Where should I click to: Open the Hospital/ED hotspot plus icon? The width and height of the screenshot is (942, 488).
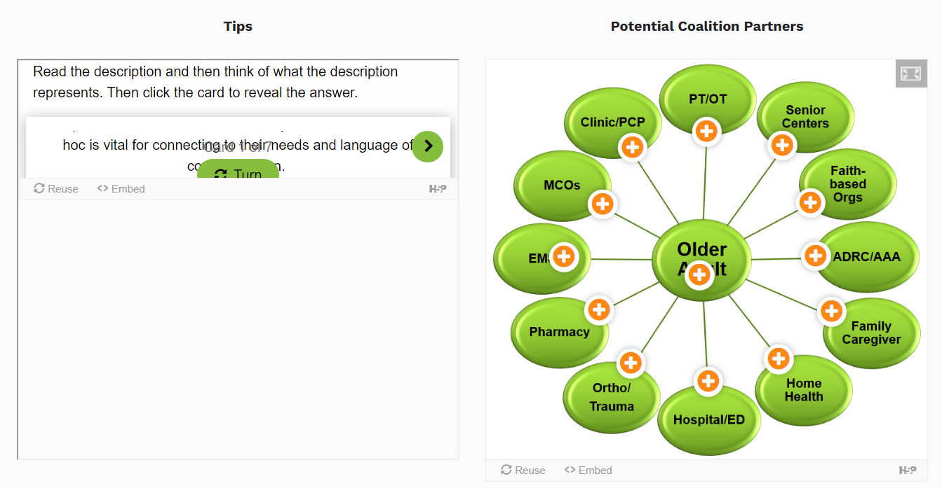tap(708, 381)
